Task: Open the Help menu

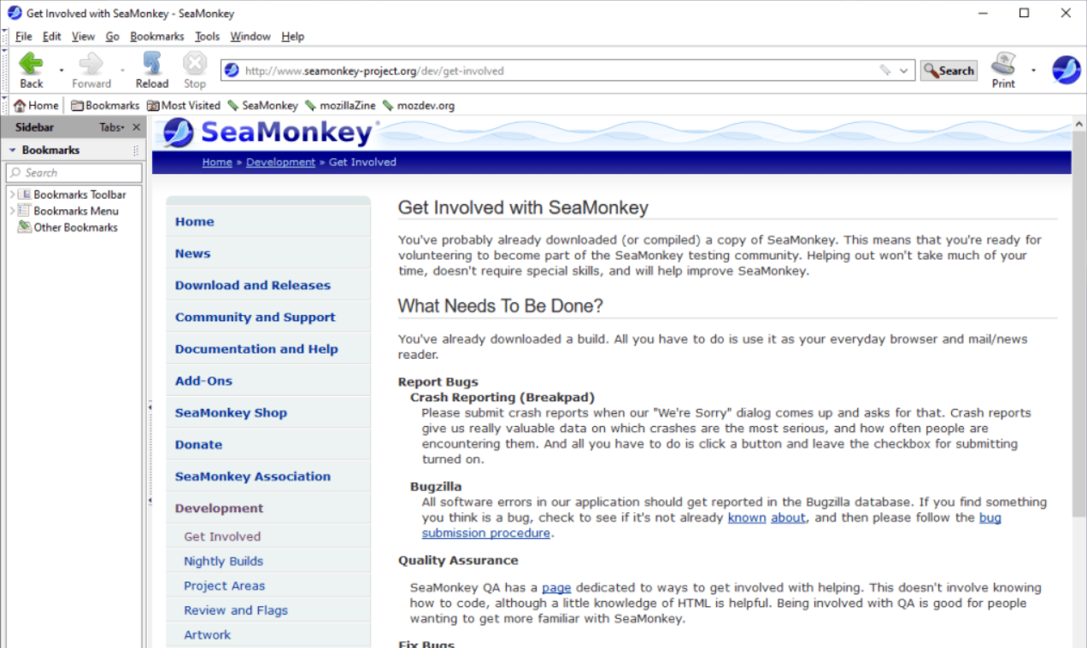Action: point(293,37)
